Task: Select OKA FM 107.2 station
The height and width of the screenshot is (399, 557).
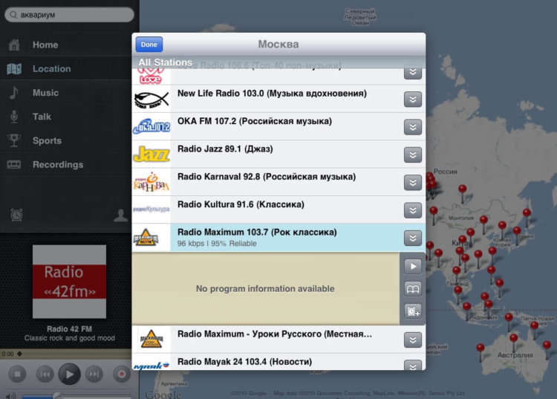Action: click(x=278, y=126)
